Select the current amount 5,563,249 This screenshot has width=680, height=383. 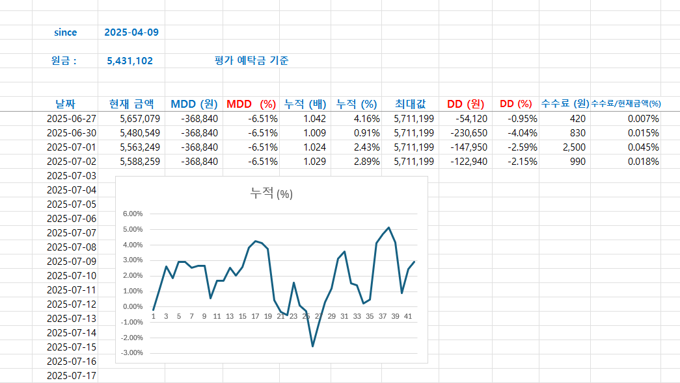(x=140, y=147)
